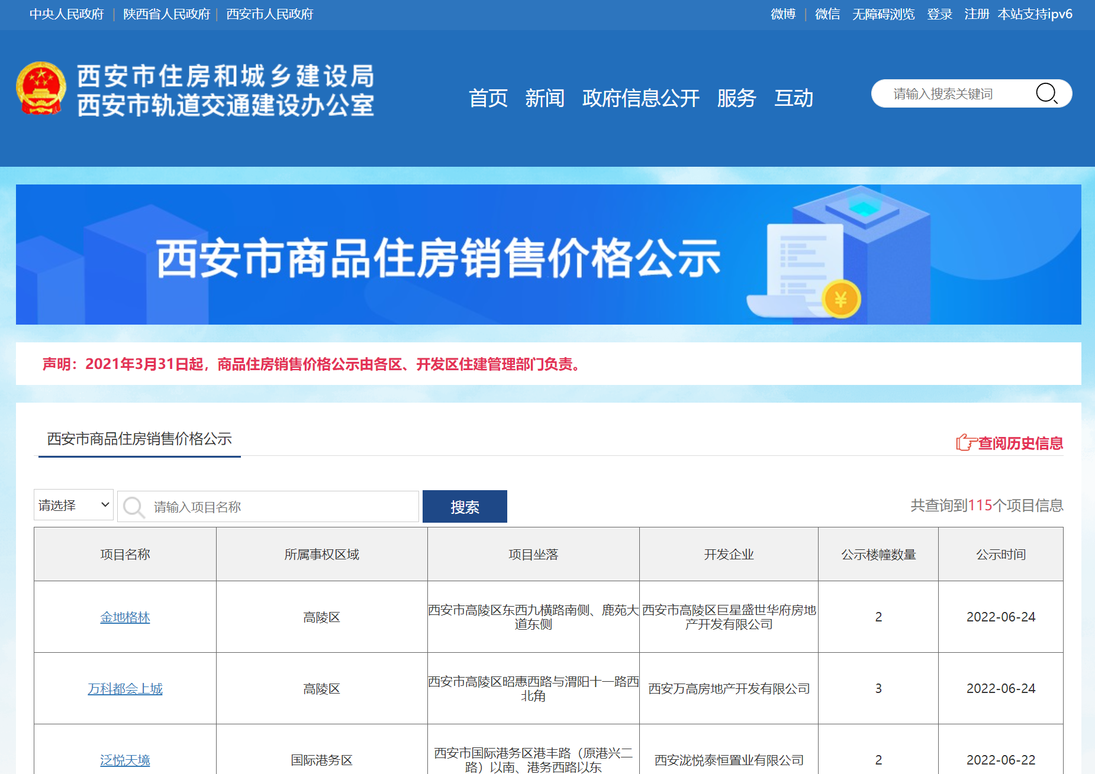Open the 金地格林 project link
1095x774 pixels.
[125, 617]
